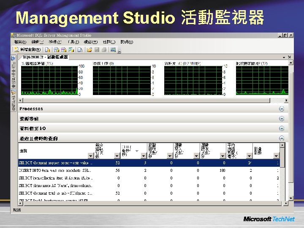Click the Open File folder icon

coord(90,50)
